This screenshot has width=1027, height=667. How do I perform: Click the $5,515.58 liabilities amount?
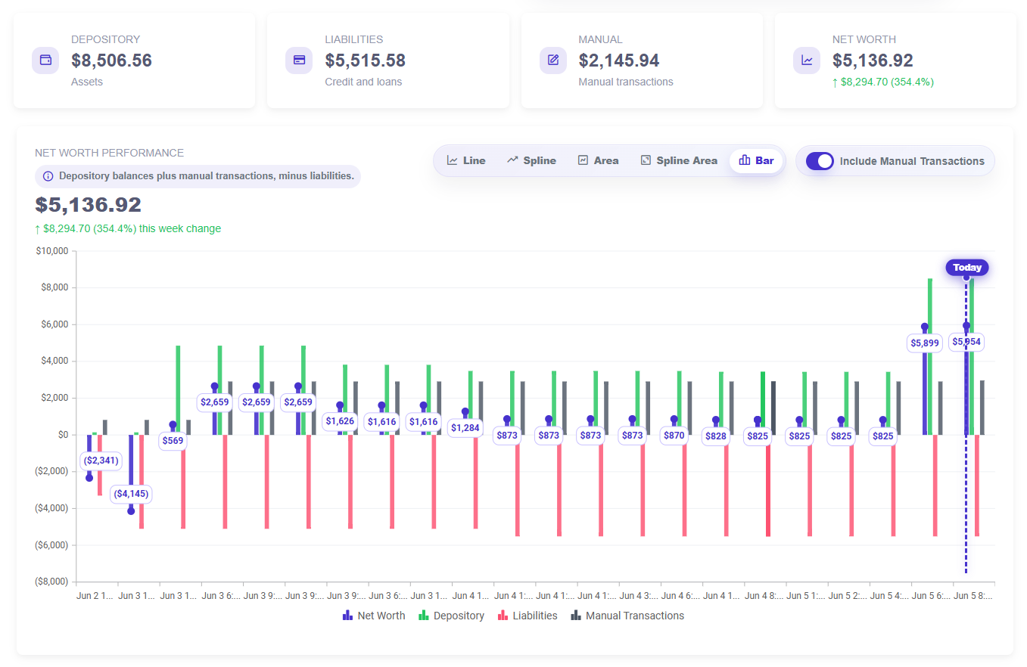click(366, 60)
